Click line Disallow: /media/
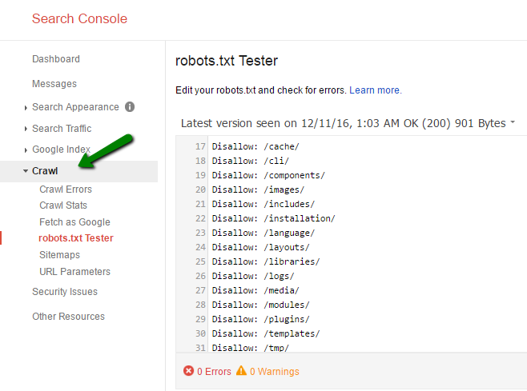Image resolution: width=527 pixels, height=391 pixels. [x=255, y=290]
